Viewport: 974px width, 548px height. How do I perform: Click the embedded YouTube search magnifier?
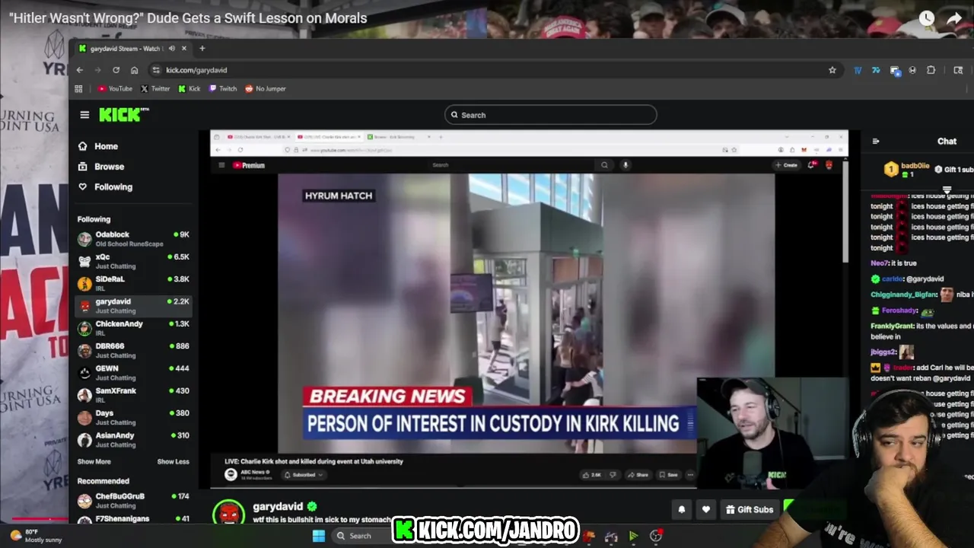click(604, 165)
